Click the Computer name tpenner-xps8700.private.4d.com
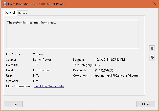The height and width of the screenshot is (111, 159). coord(116,76)
